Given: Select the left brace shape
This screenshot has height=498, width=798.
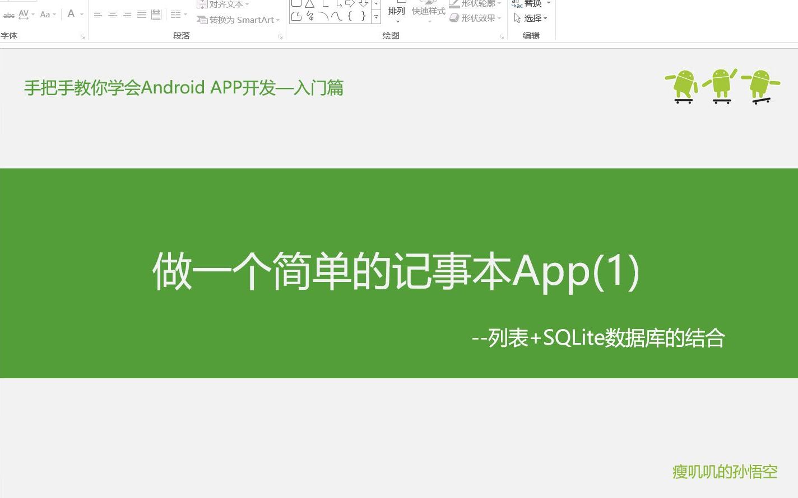Looking at the screenshot, I should [350, 16].
